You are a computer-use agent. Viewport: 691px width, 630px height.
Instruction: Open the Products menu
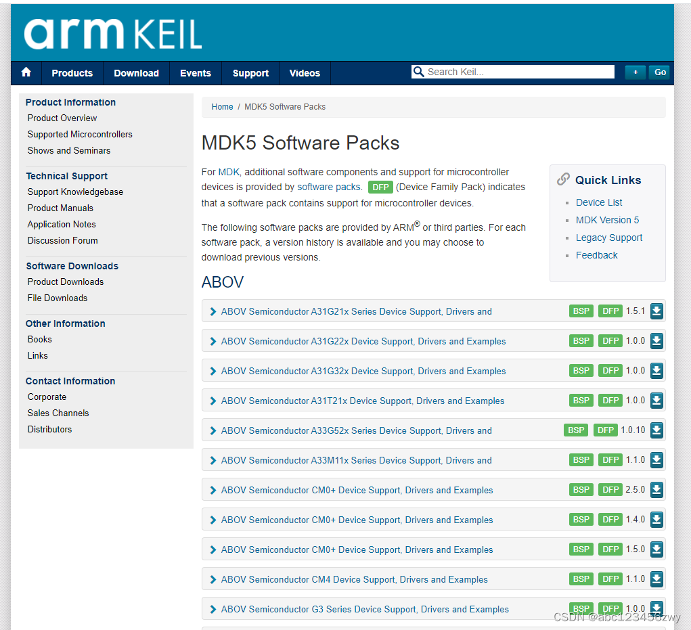point(72,73)
